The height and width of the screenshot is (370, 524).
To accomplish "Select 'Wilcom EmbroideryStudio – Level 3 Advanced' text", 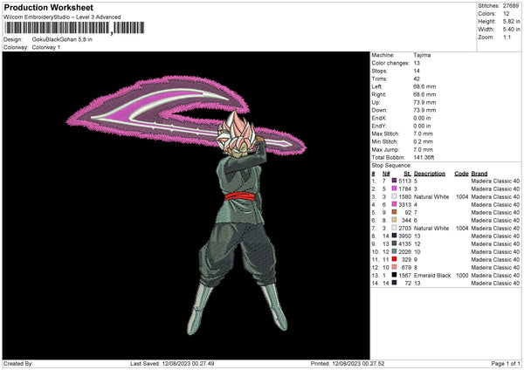I will (x=62, y=17).
